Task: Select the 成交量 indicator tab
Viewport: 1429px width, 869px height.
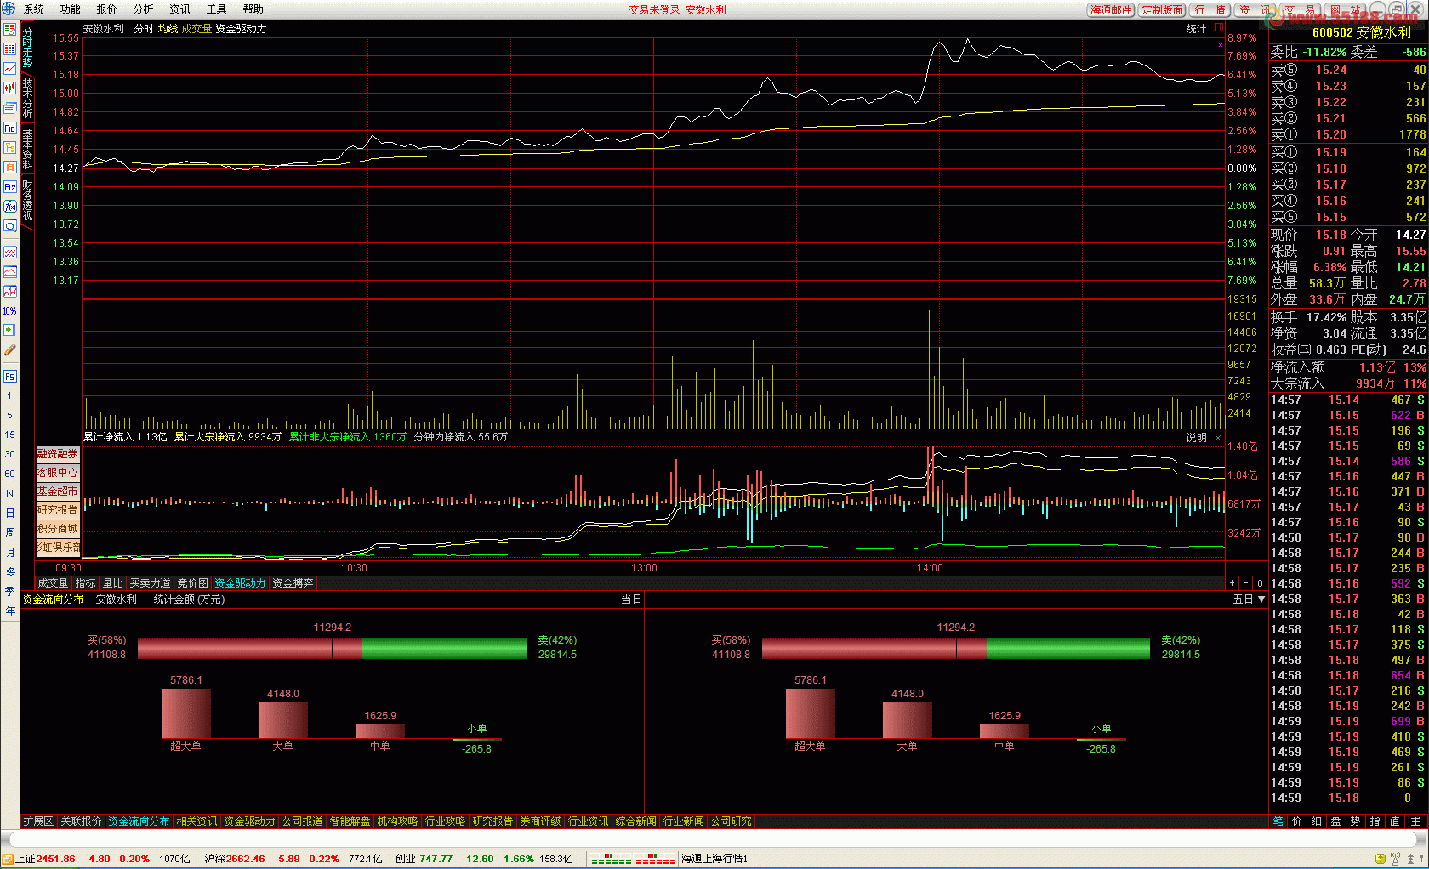Action: (x=53, y=583)
